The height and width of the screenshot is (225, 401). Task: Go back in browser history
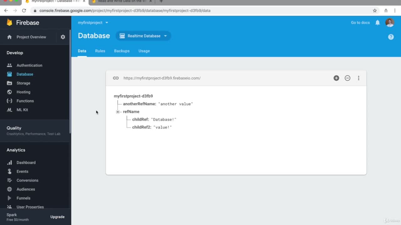6,10
